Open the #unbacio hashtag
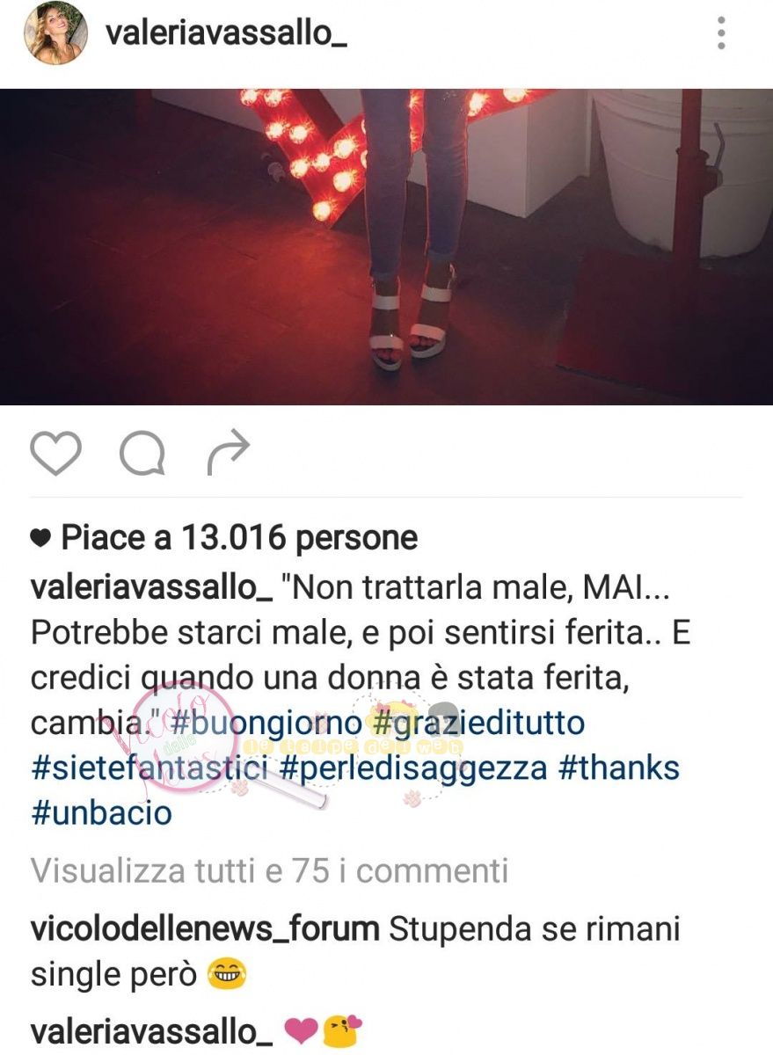Viewport: 773px width, 1055px height. click(101, 813)
